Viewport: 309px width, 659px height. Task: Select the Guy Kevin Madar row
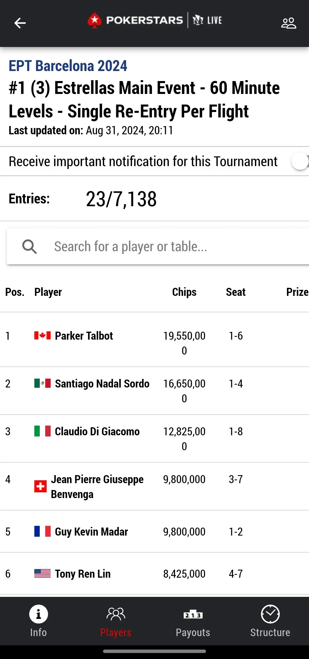point(154,532)
